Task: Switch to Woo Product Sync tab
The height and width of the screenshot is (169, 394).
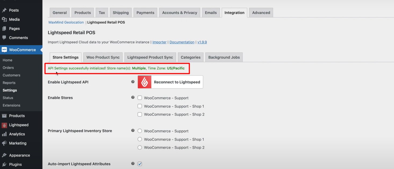Action: coord(103,57)
